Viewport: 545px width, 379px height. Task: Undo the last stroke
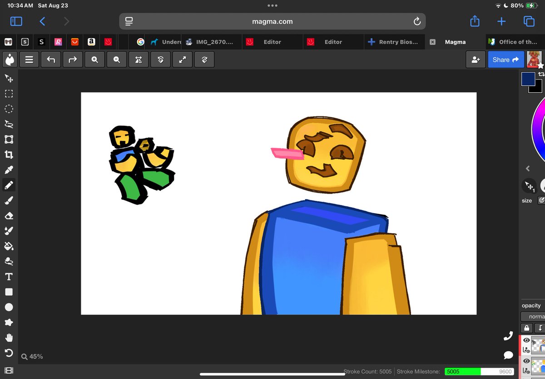coord(51,60)
